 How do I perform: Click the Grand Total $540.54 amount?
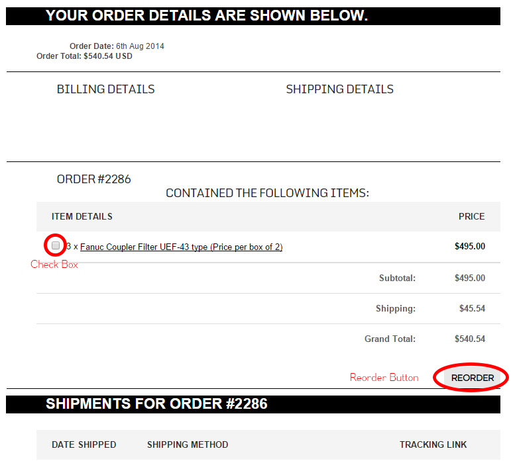[x=469, y=339]
